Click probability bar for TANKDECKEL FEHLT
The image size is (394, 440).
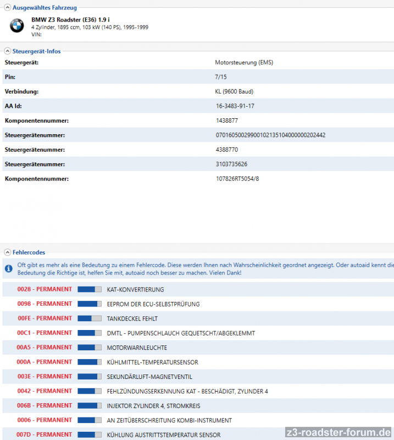[x=90, y=318]
